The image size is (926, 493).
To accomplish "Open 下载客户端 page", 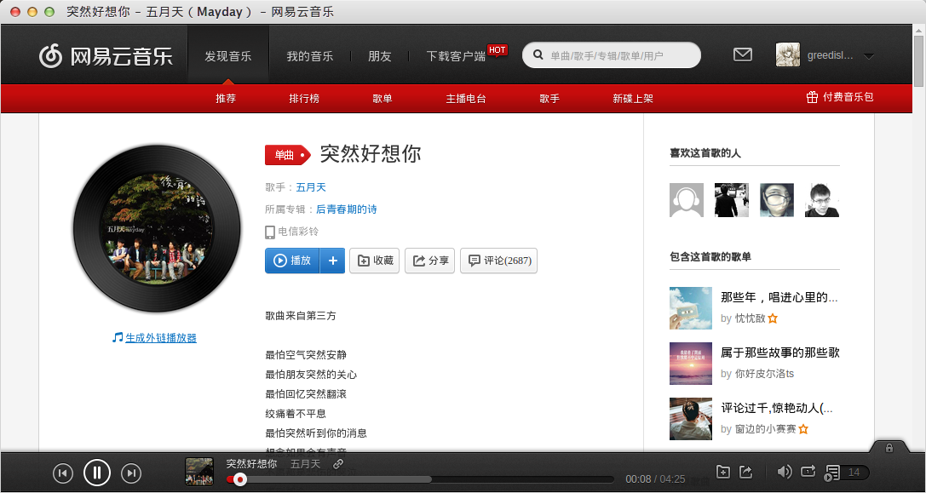I will 456,56.
